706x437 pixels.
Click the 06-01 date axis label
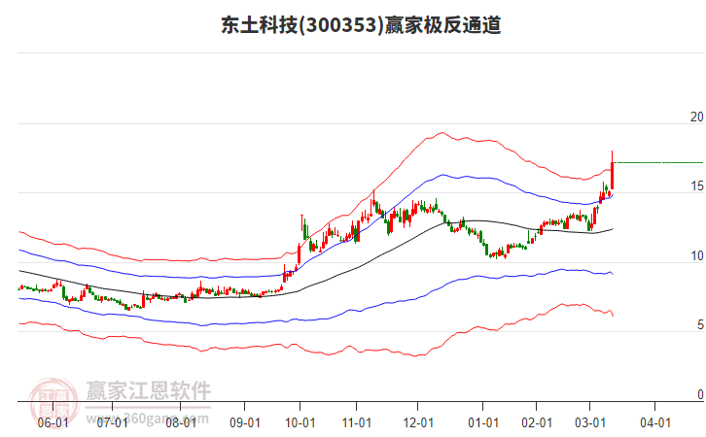[53, 423]
